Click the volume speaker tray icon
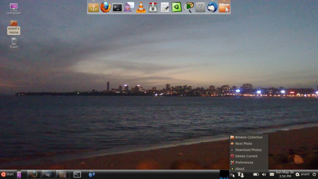Image resolution: width=318 pixels, height=179 pixels. 264,175
